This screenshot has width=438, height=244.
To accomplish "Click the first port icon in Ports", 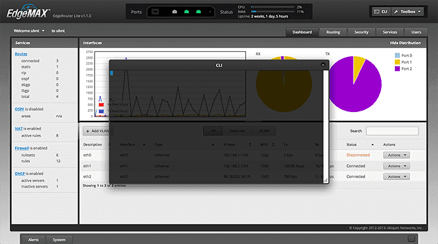I will pyautogui.click(x=155, y=12).
